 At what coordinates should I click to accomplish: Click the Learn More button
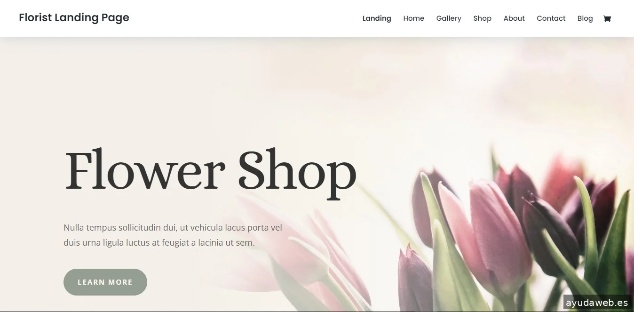(105, 282)
